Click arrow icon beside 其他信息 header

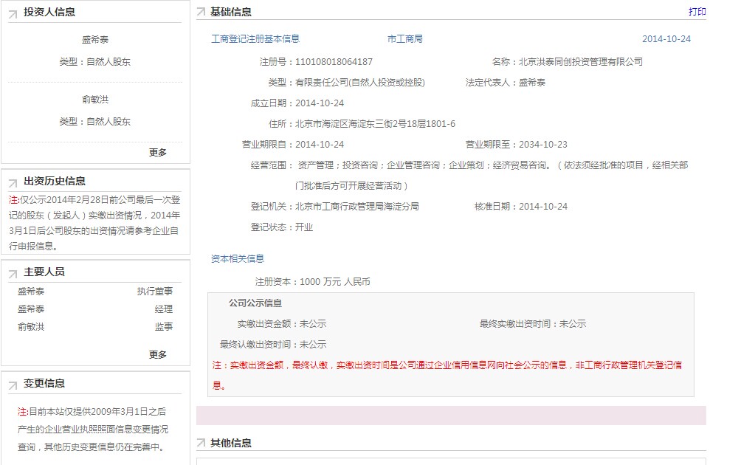pyautogui.click(x=201, y=444)
